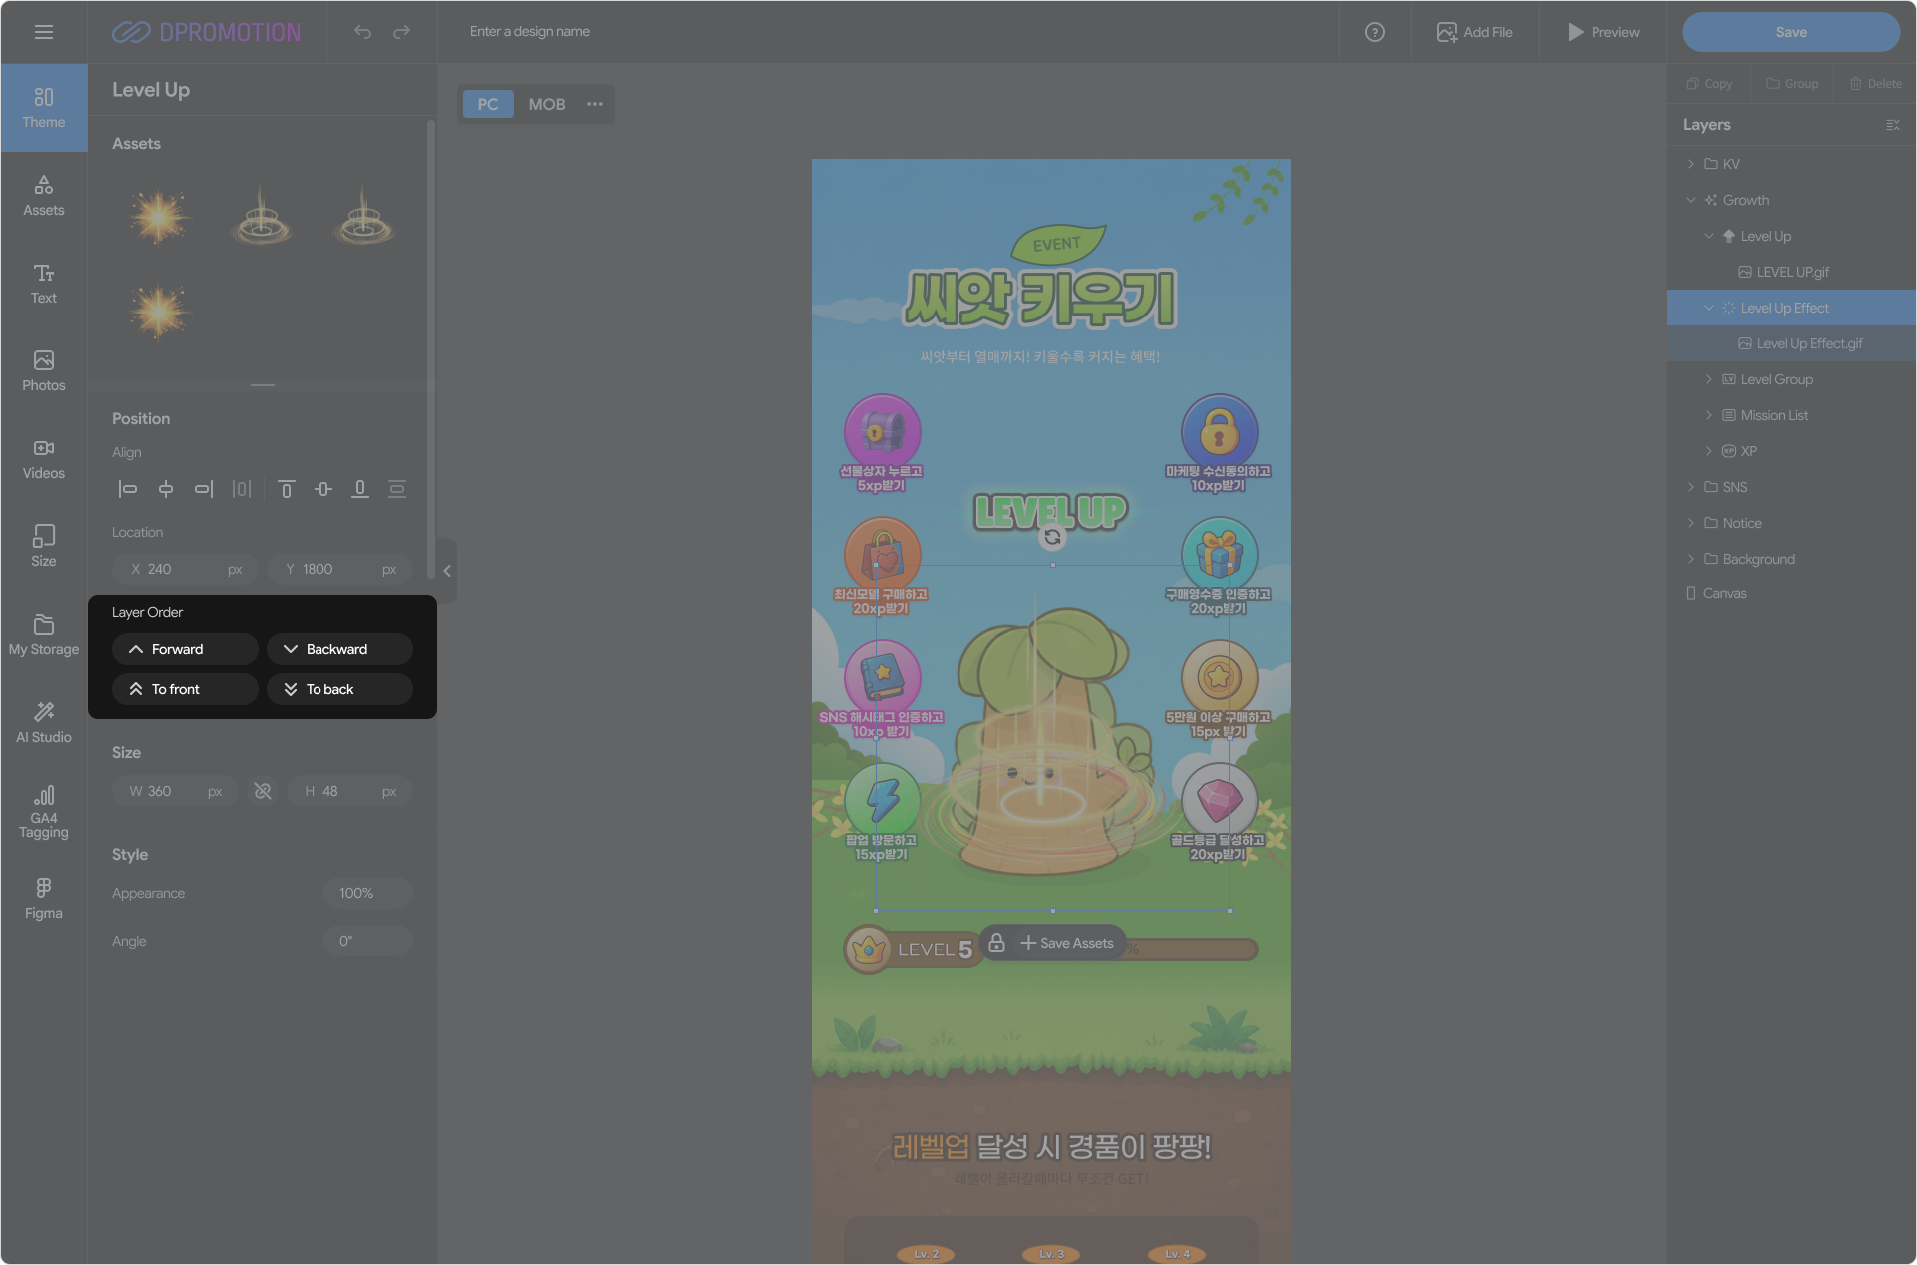Click Copy in the layers toolbar
The width and height of the screenshot is (1917, 1265).
point(1709,84)
